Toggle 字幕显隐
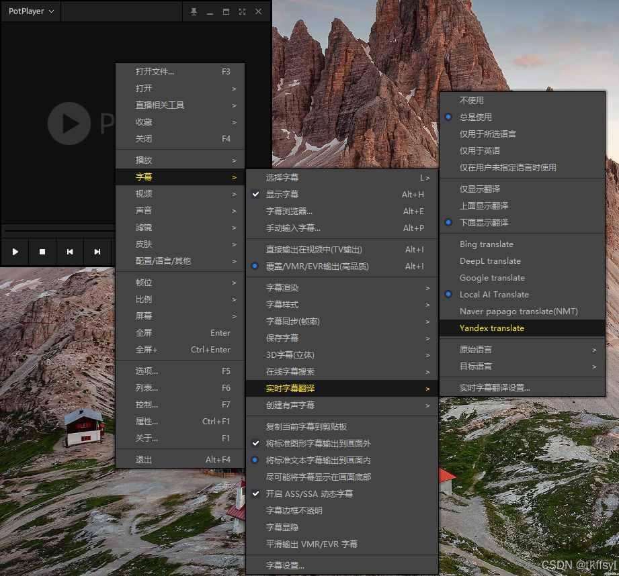Image resolution: width=619 pixels, height=576 pixels. tap(342, 527)
